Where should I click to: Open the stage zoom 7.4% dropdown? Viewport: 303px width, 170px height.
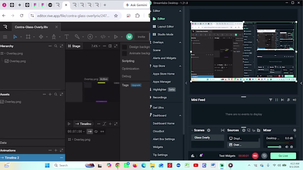(x=96, y=46)
